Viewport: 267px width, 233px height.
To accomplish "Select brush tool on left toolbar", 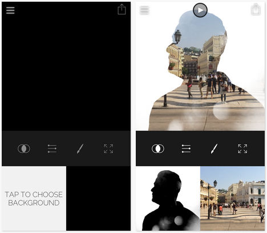I will click(80, 148).
